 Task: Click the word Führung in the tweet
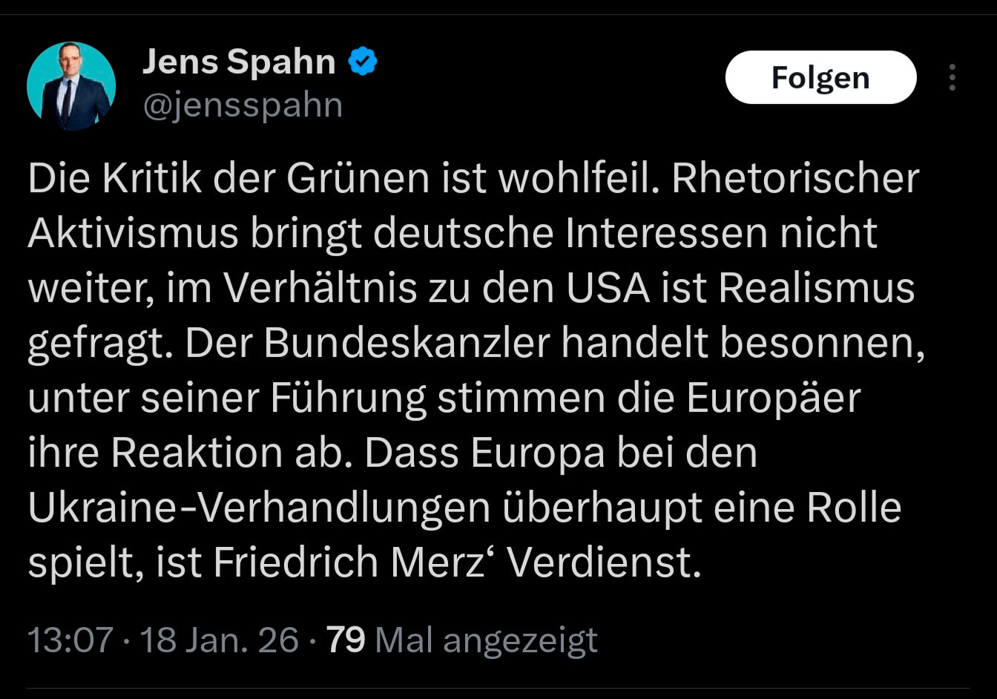click(x=348, y=398)
